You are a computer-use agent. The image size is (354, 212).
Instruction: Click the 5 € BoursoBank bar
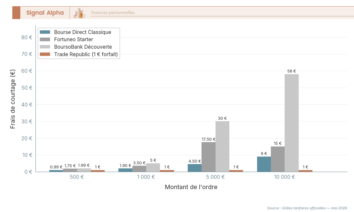tap(153, 168)
